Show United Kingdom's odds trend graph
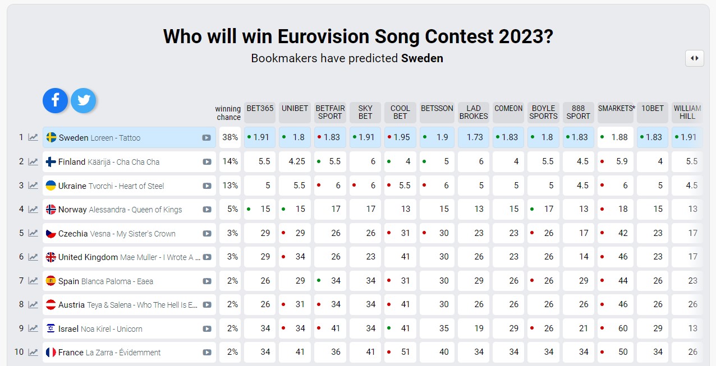The height and width of the screenshot is (366, 716). coord(34,257)
